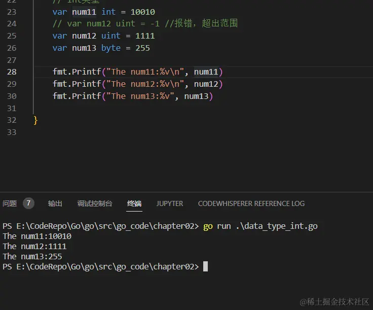Click the num11 argument on line 28
The width and height of the screenshot is (373, 310).
pos(206,72)
